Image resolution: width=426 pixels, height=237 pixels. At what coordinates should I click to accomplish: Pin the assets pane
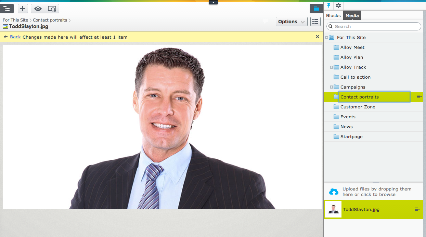329,5
